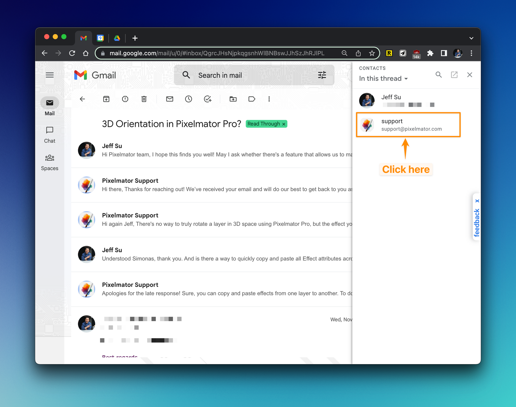Screen dimensions: 516x407
Task: Snooze this conversation with clock icon
Action: 189,99
